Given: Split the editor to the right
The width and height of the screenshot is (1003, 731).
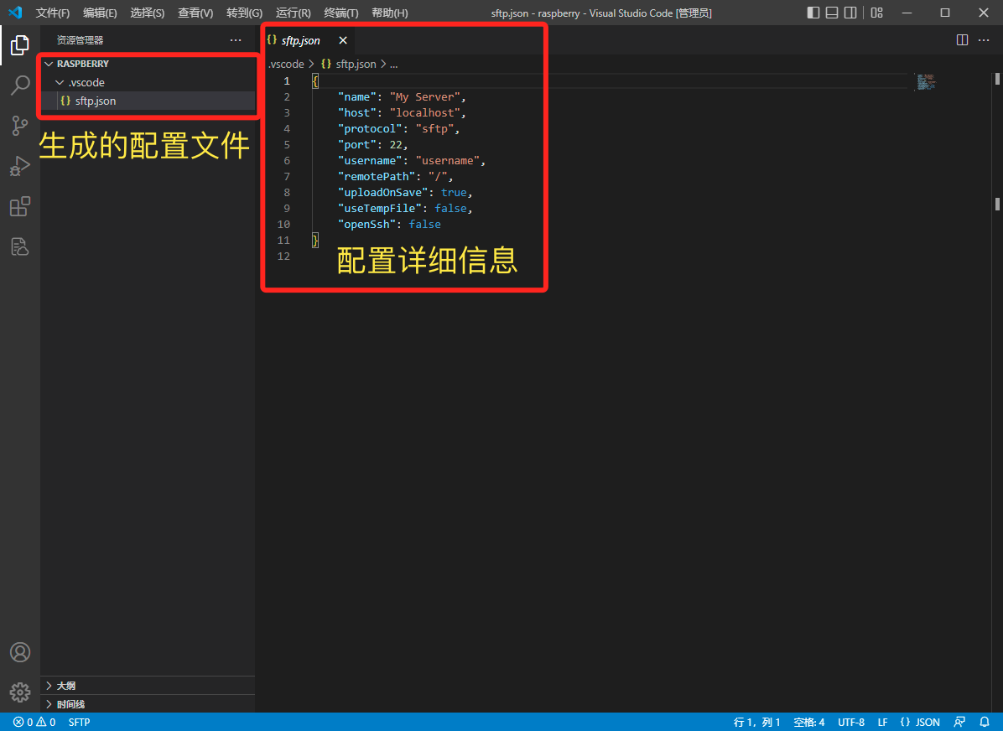Looking at the screenshot, I should [962, 39].
